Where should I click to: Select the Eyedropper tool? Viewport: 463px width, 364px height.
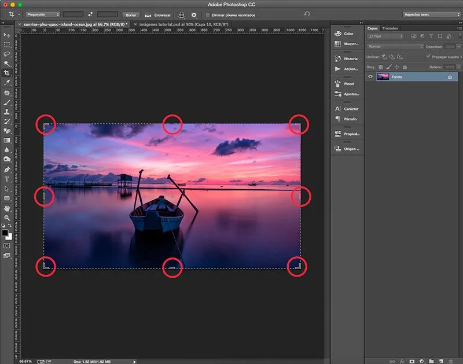(7, 83)
